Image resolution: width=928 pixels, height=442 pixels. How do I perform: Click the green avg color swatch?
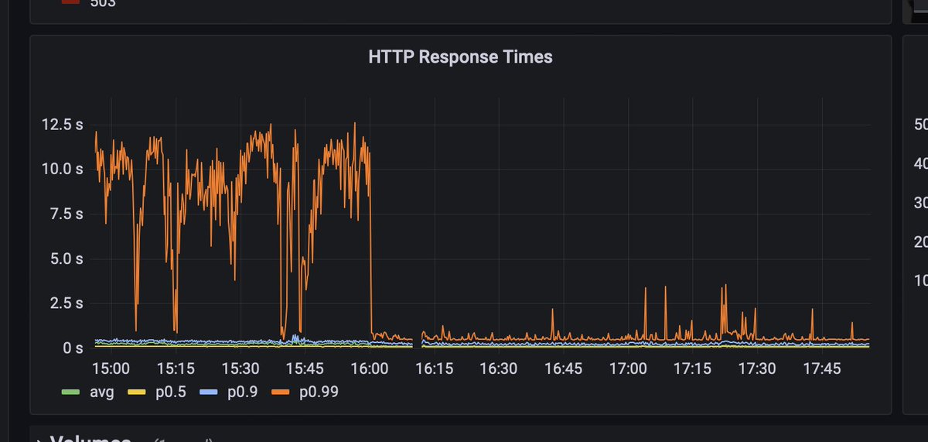[71, 392]
